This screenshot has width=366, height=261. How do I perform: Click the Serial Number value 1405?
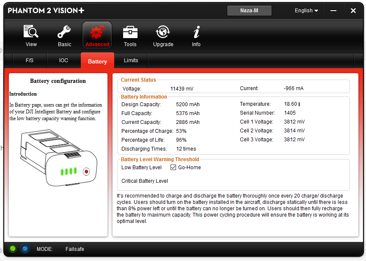click(290, 113)
